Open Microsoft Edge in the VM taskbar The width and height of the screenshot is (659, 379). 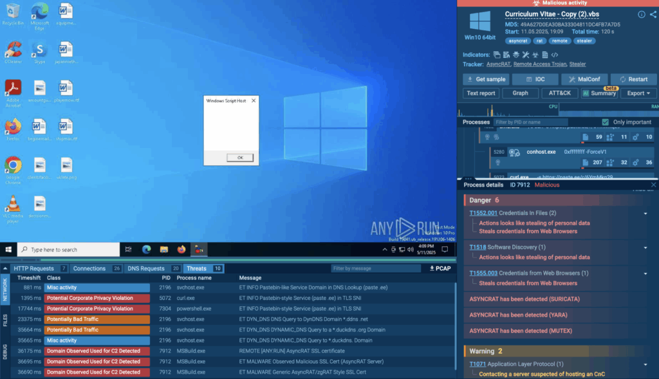[146, 250]
